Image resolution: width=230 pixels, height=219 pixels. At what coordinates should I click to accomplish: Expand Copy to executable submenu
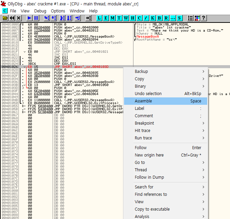coord(166,209)
